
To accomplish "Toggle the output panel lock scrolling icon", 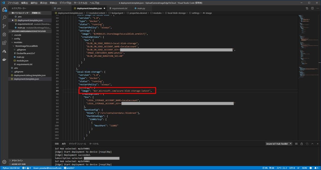I will point(301,144).
